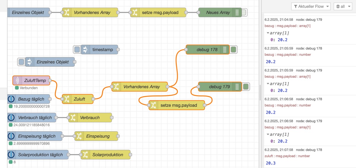
Task: Disable the debug 179 node output
Action: tap(246, 87)
